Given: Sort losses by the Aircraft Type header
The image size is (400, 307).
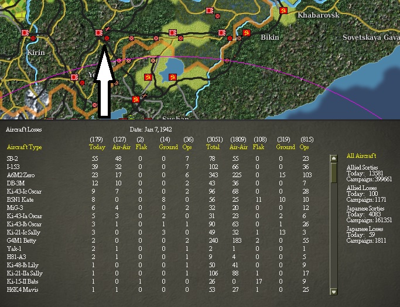Looking at the screenshot, I should pyautogui.click(x=24, y=147).
